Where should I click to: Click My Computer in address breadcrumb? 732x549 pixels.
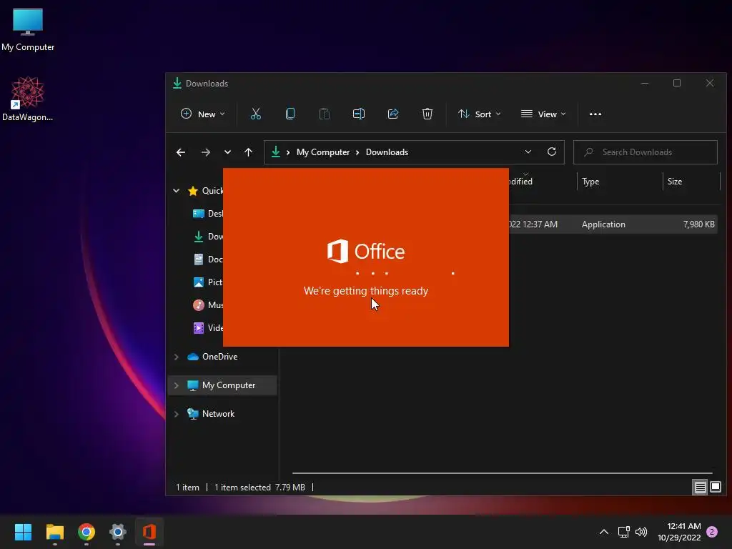click(x=323, y=152)
